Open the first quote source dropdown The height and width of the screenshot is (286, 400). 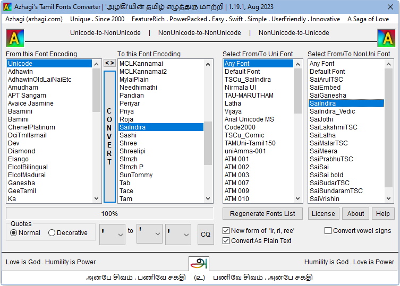112,235
